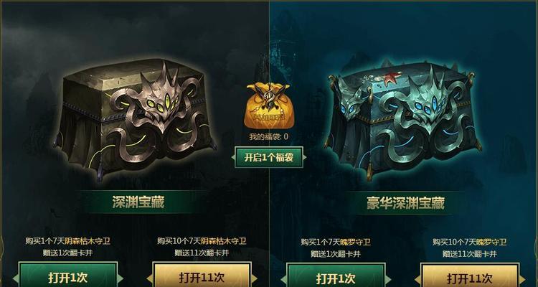Click 打开1次 under 豪华深渊宝藏
Screen dimensions: 538x287
336,278
